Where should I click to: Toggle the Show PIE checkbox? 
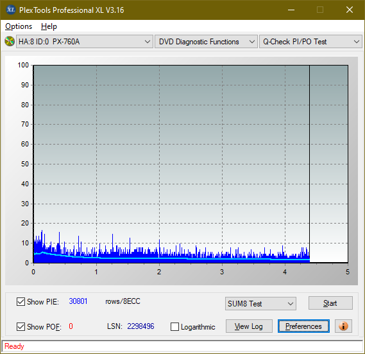(x=21, y=301)
